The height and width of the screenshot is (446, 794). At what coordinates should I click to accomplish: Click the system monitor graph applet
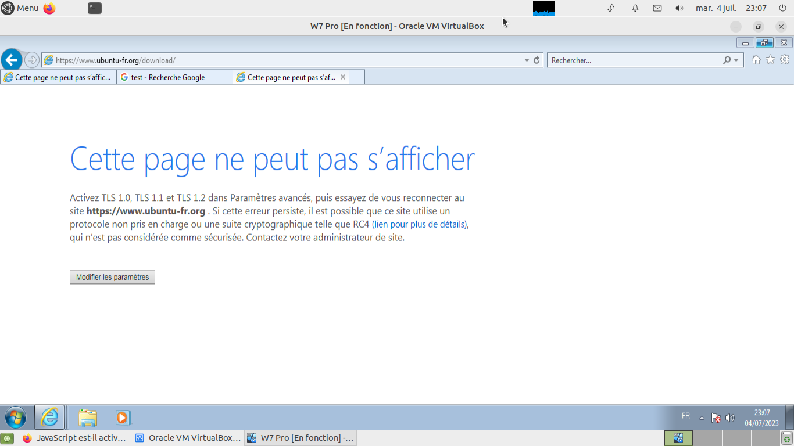point(544,8)
